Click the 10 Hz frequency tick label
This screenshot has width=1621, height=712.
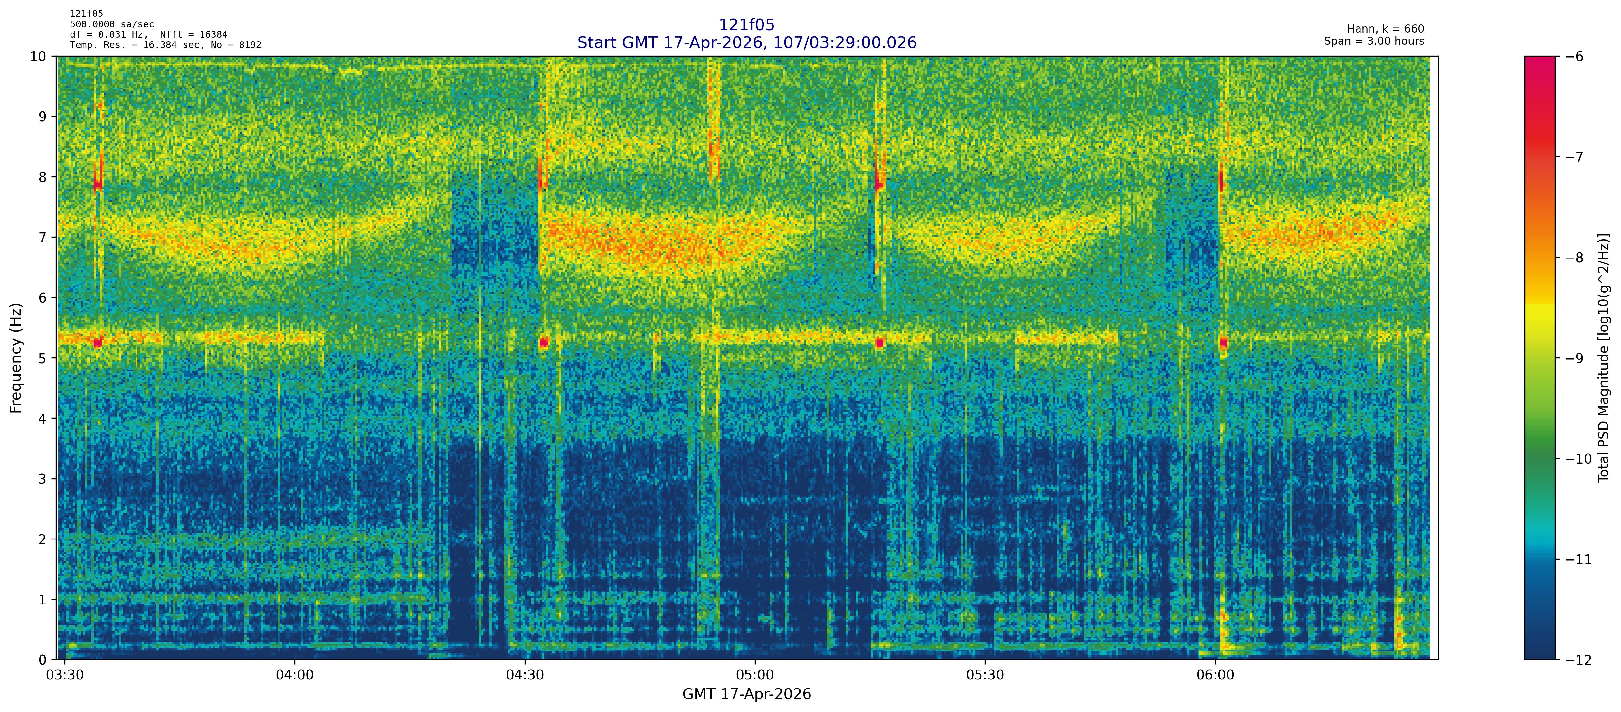point(38,57)
